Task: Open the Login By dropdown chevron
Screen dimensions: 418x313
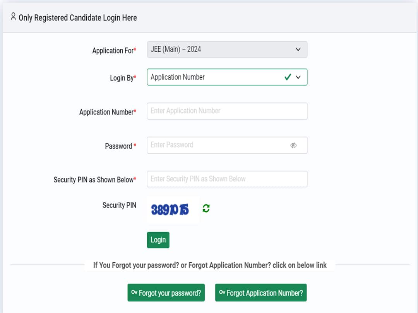Action: 298,77
